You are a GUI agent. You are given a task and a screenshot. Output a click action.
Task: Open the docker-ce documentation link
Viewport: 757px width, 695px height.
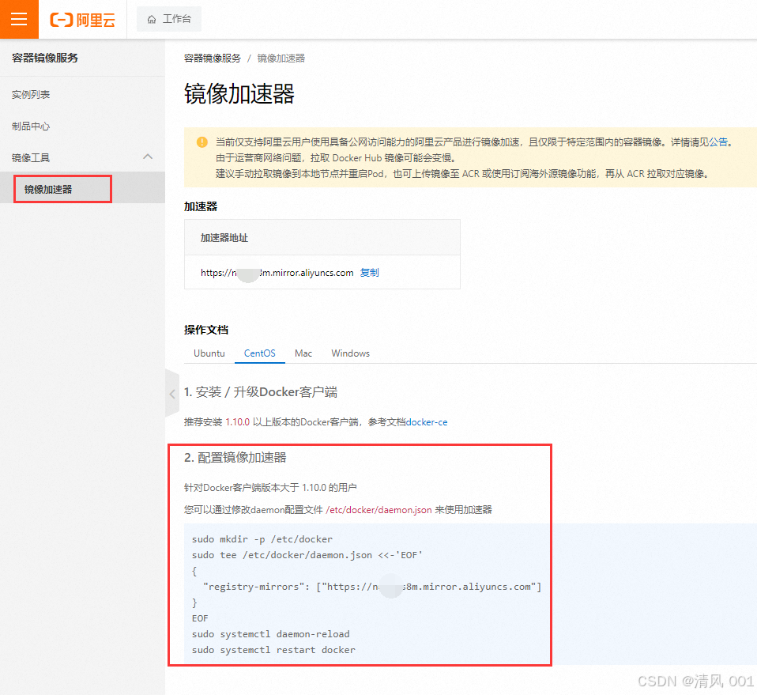427,422
